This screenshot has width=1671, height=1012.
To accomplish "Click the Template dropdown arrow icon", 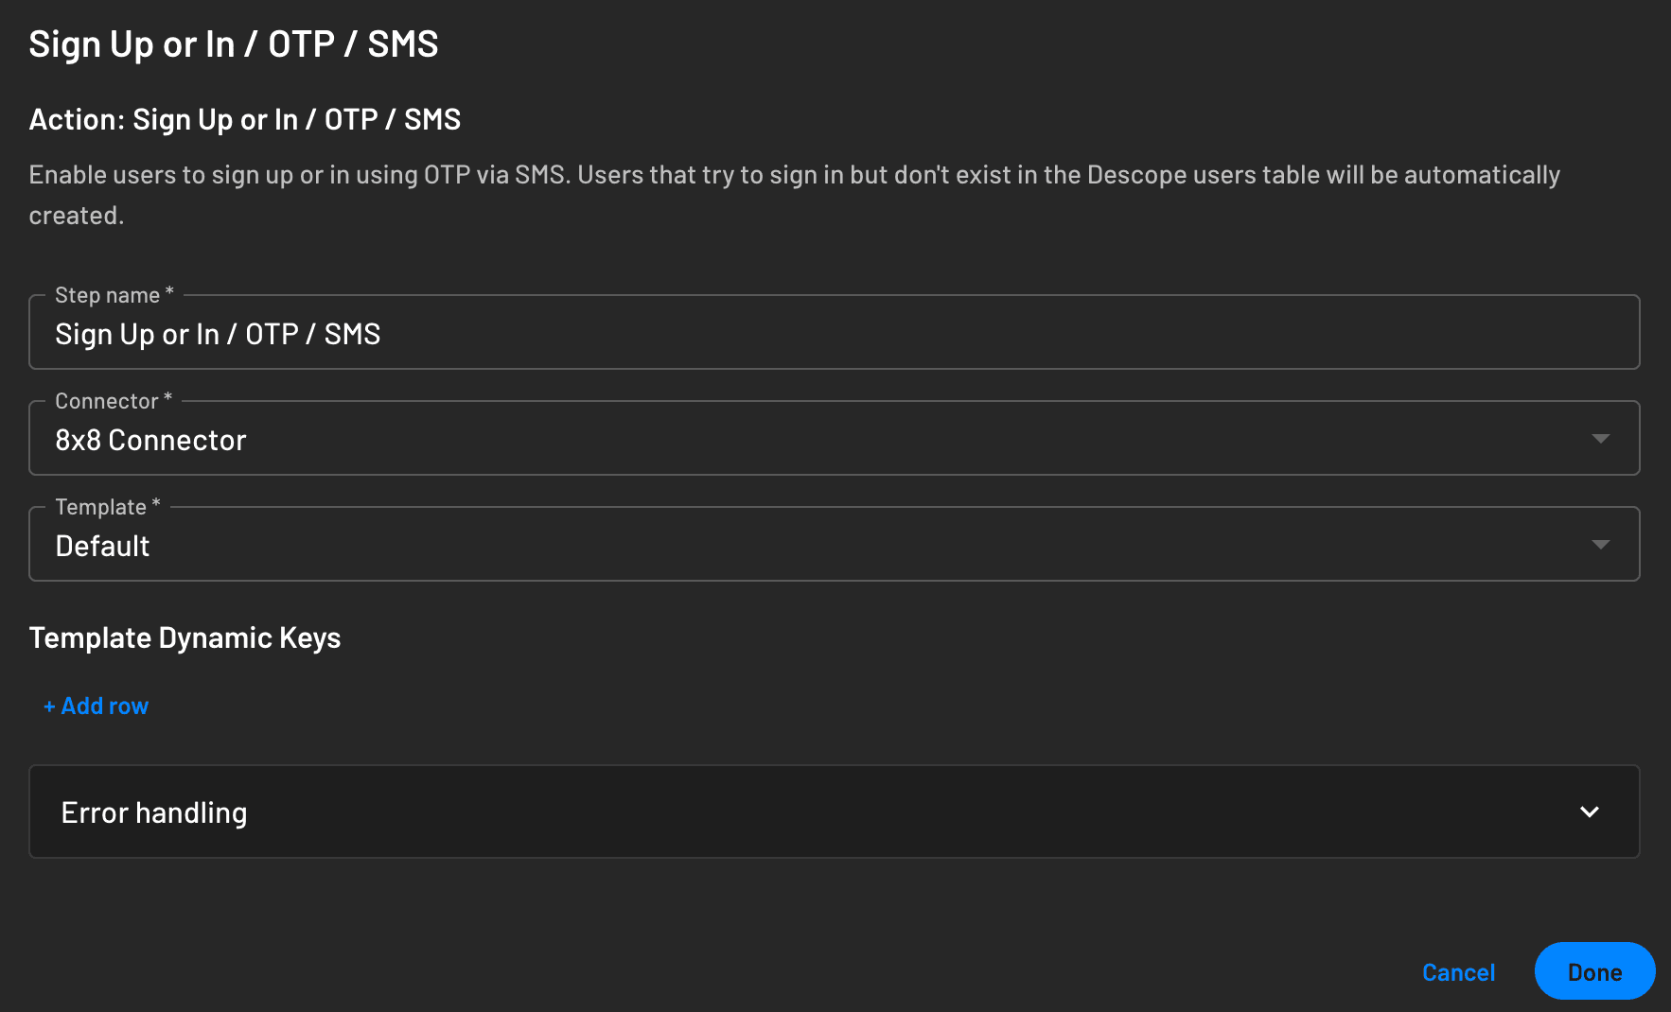I will click(x=1601, y=544).
